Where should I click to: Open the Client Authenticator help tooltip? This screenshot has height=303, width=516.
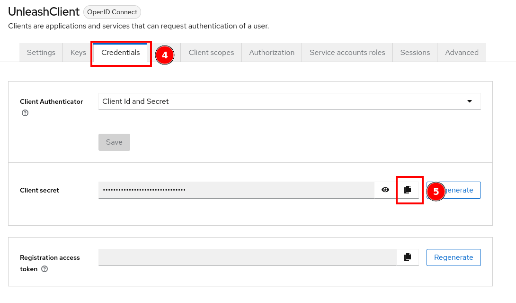[25, 113]
